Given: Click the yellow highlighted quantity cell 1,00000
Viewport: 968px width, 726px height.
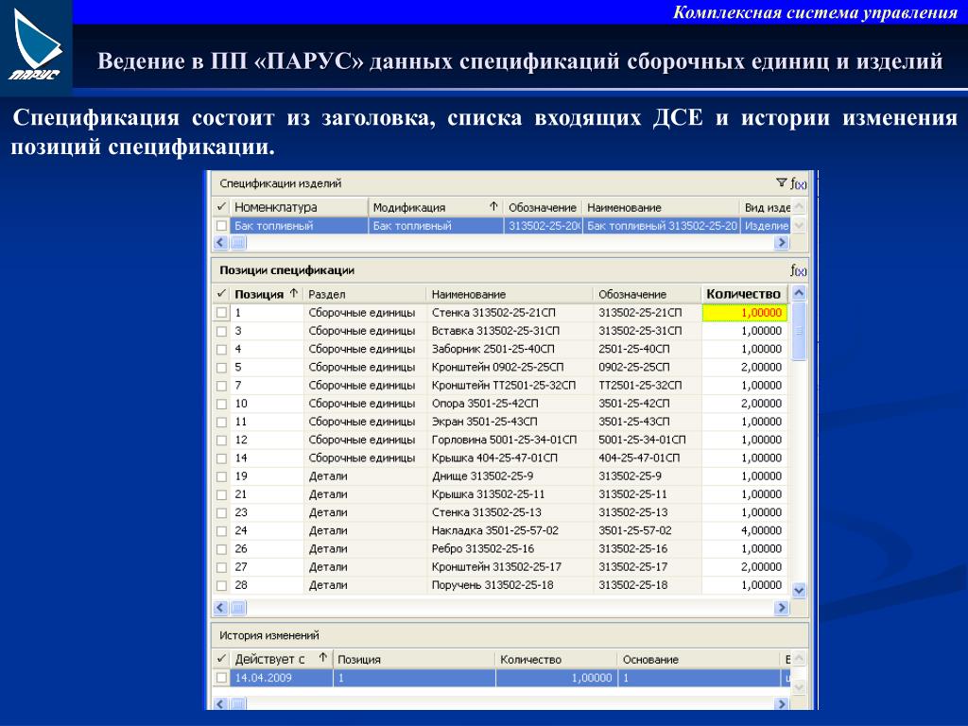Looking at the screenshot, I should pos(745,313).
